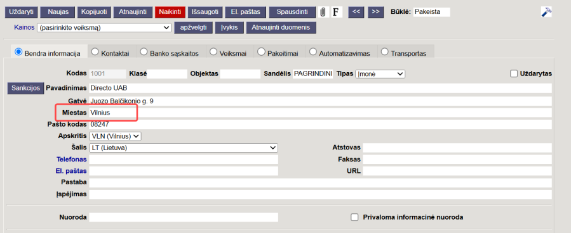The width and height of the screenshot is (571, 233).
Task: Go to previous record with << button
Action: point(356,12)
